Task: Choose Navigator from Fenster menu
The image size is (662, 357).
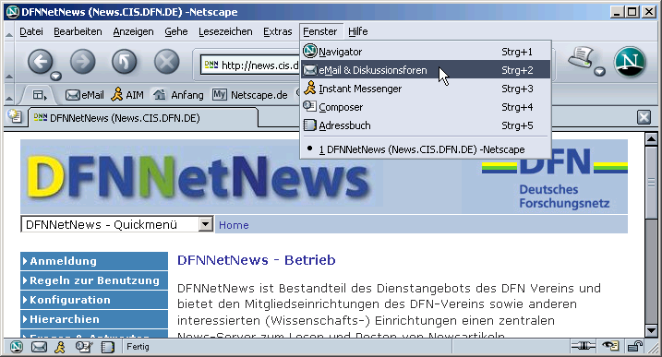Action: tap(426, 52)
